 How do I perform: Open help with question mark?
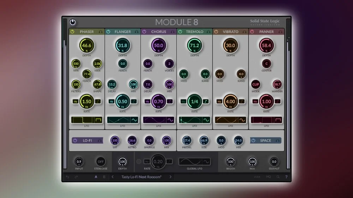click(x=286, y=177)
